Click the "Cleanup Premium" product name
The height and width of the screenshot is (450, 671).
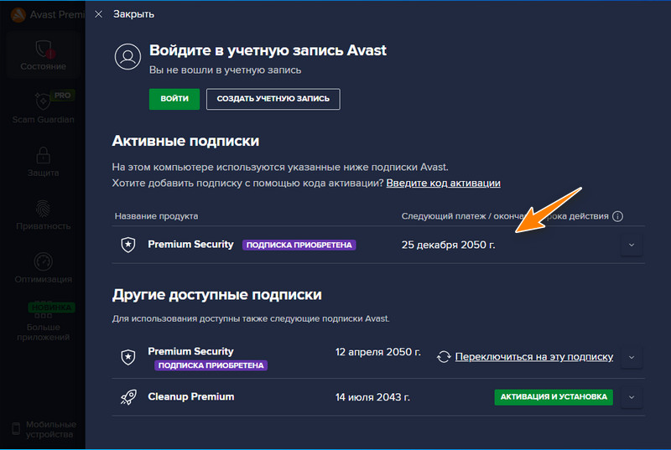click(191, 396)
